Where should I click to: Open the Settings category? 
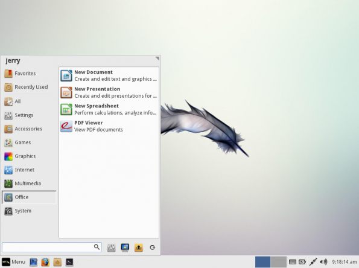(29, 115)
